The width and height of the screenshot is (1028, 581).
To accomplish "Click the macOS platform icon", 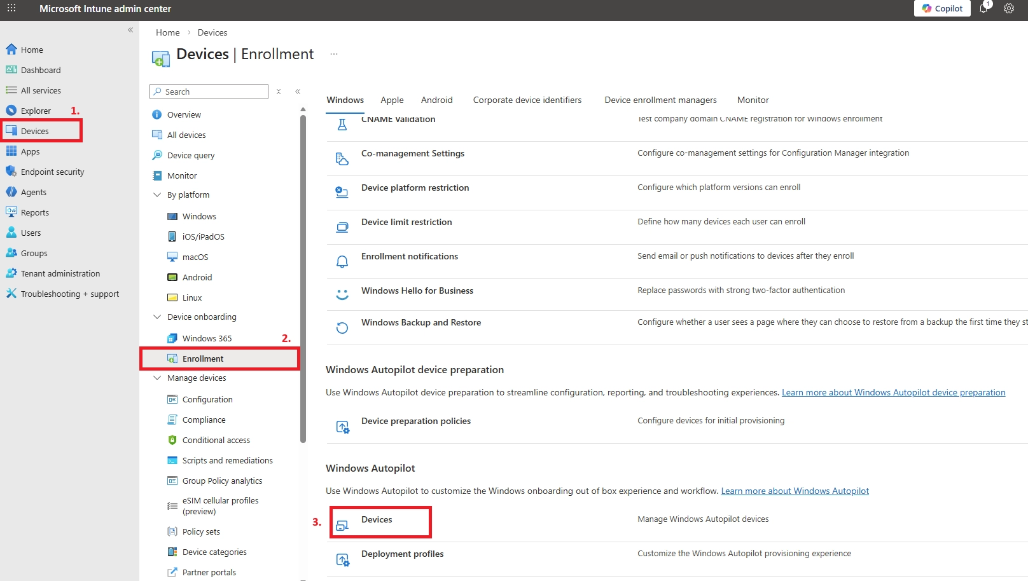I will 172,257.
